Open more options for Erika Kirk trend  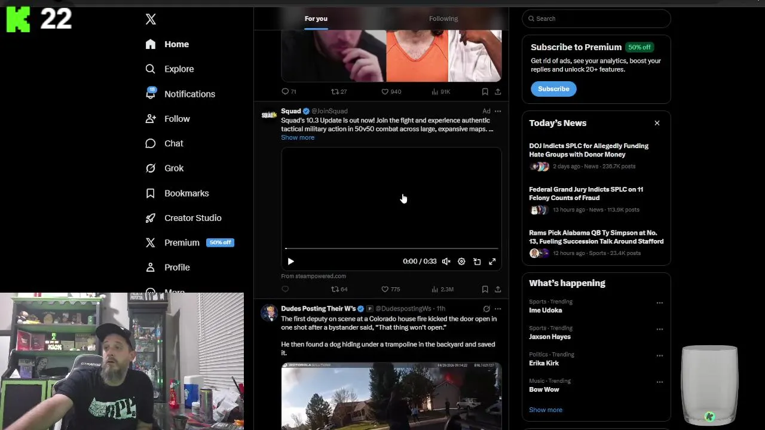coord(660,355)
